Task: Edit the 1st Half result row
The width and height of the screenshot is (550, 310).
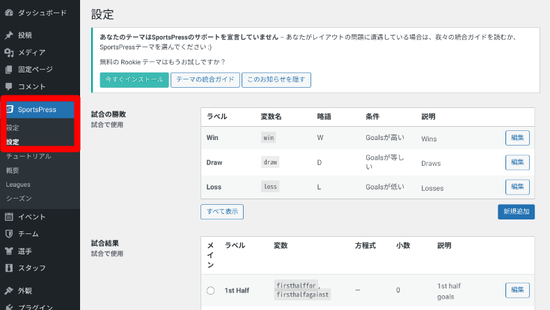Action: [x=517, y=290]
